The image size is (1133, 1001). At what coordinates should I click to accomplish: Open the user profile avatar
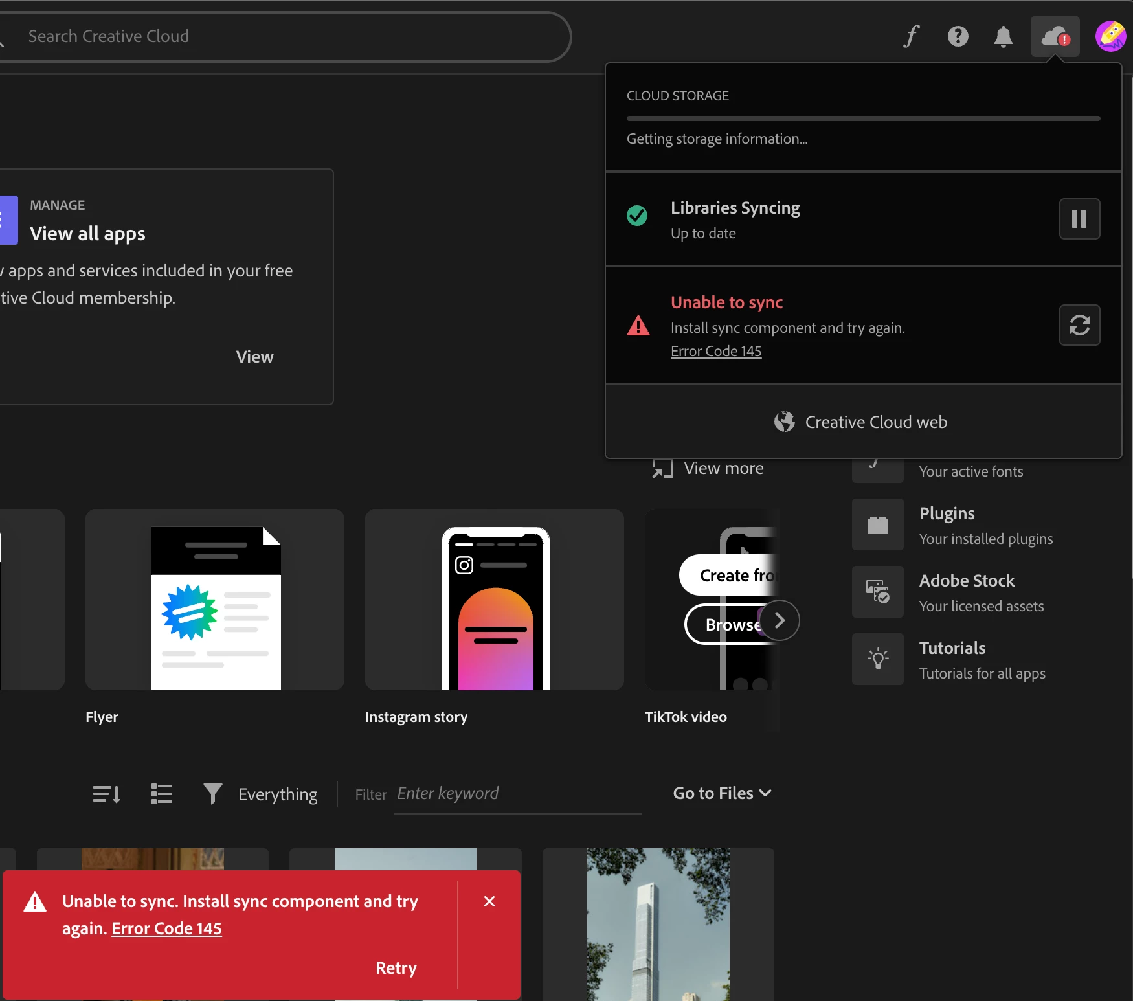[x=1110, y=36]
